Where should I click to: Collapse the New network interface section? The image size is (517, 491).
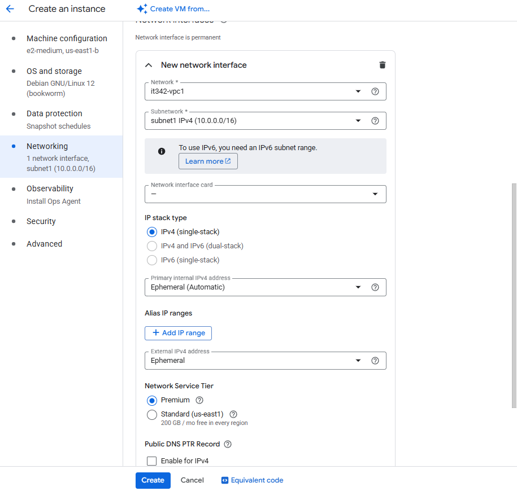[149, 65]
